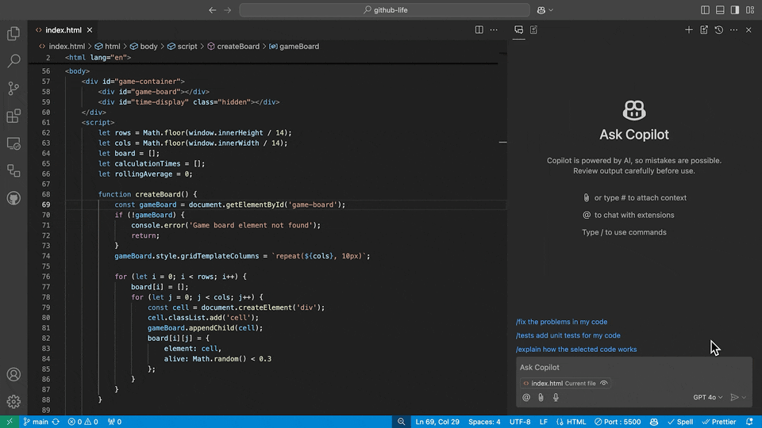The width and height of the screenshot is (762, 428).
Task: Toggle index.html current file context eye icon
Action: pos(605,384)
